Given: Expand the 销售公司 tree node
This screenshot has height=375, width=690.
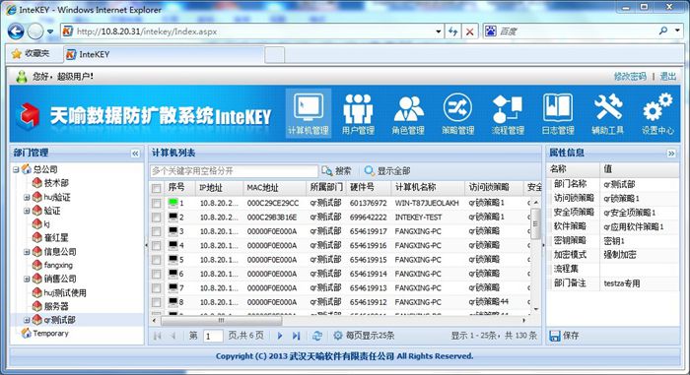Looking at the screenshot, I should pyautogui.click(x=27, y=280).
